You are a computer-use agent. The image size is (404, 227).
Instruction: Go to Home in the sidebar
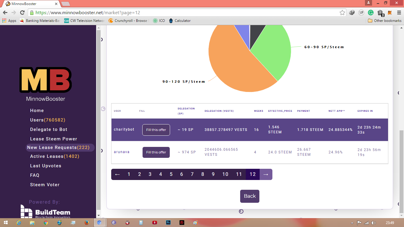pyautogui.click(x=37, y=111)
